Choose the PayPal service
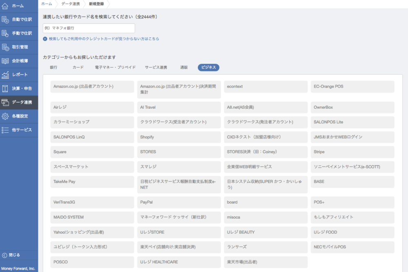Image resolution: width=408 pixels, height=272 pixels. pyautogui.click(x=179, y=202)
